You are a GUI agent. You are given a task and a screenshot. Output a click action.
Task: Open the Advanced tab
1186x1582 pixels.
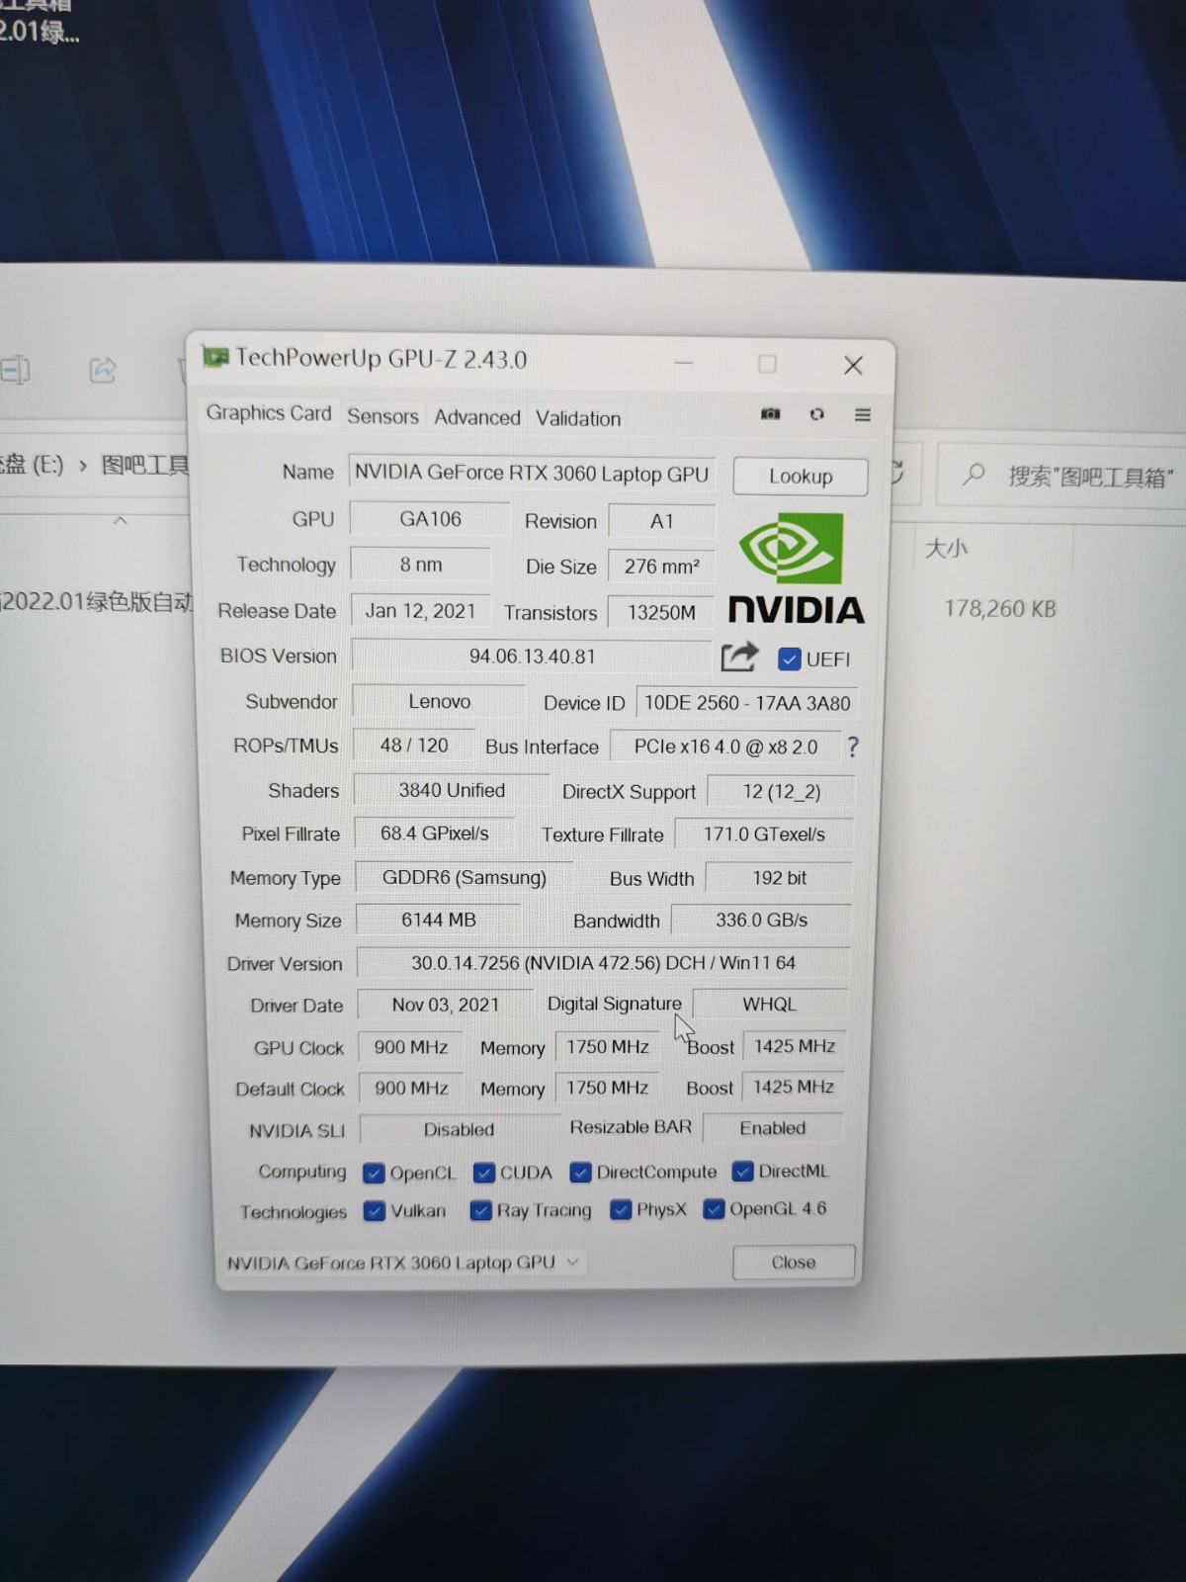tap(477, 417)
